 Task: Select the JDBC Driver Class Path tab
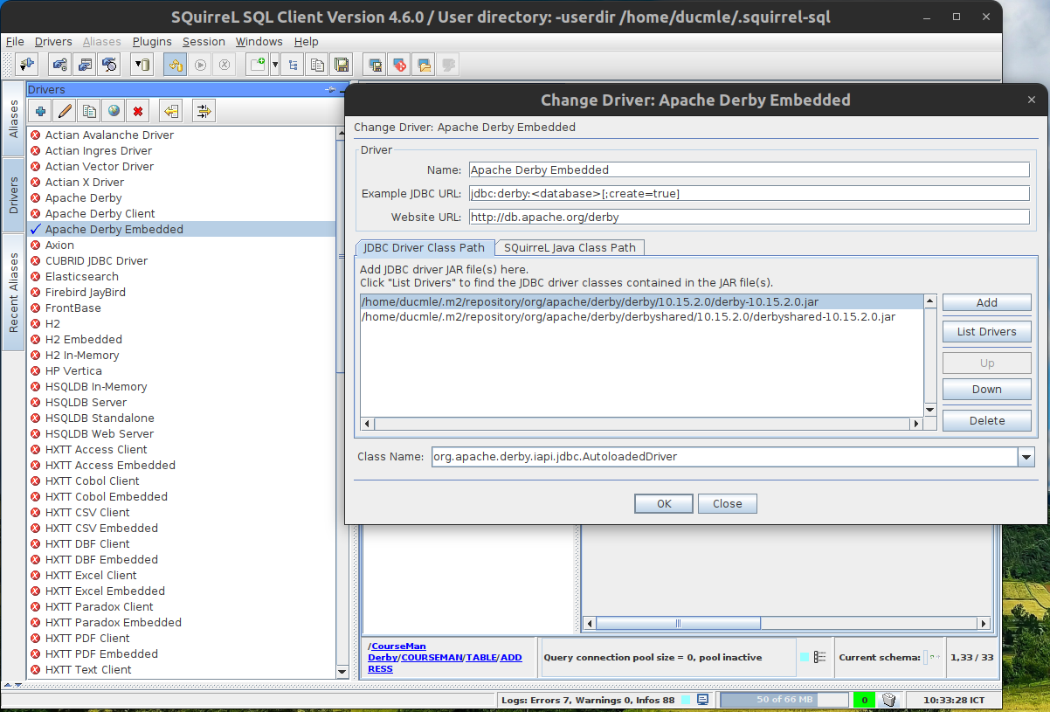click(425, 247)
